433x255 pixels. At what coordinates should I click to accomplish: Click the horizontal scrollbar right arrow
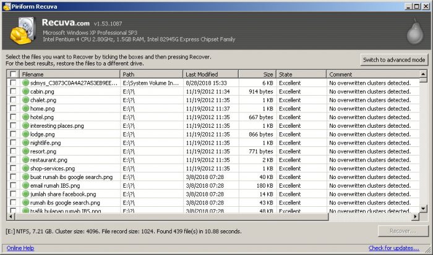pyautogui.click(x=415, y=217)
